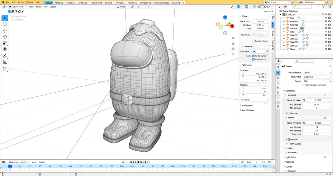Activate the Scale tool
The width and height of the screenshot is (333, 176).
(x=5, y=43)
